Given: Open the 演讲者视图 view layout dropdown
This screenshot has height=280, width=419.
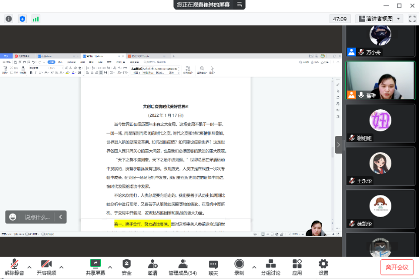Looking at the screenshot, I should [x=379, y=19].
